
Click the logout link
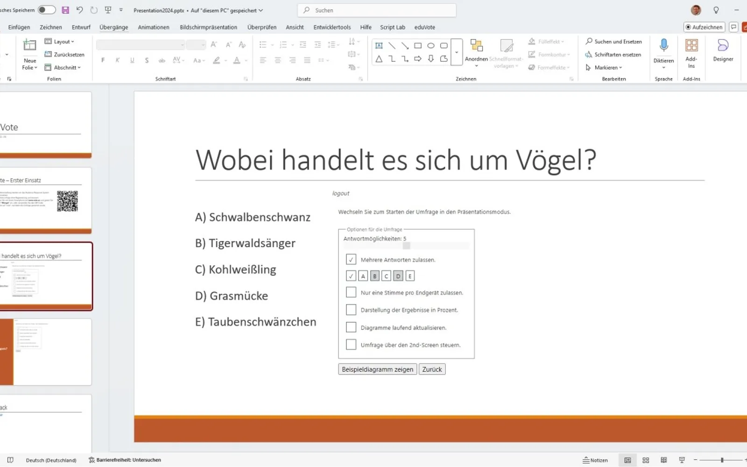point(340,193)
